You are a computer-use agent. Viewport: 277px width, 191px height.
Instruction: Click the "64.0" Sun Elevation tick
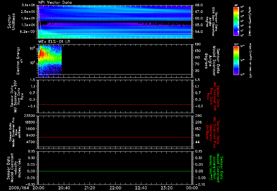(199, 32)
